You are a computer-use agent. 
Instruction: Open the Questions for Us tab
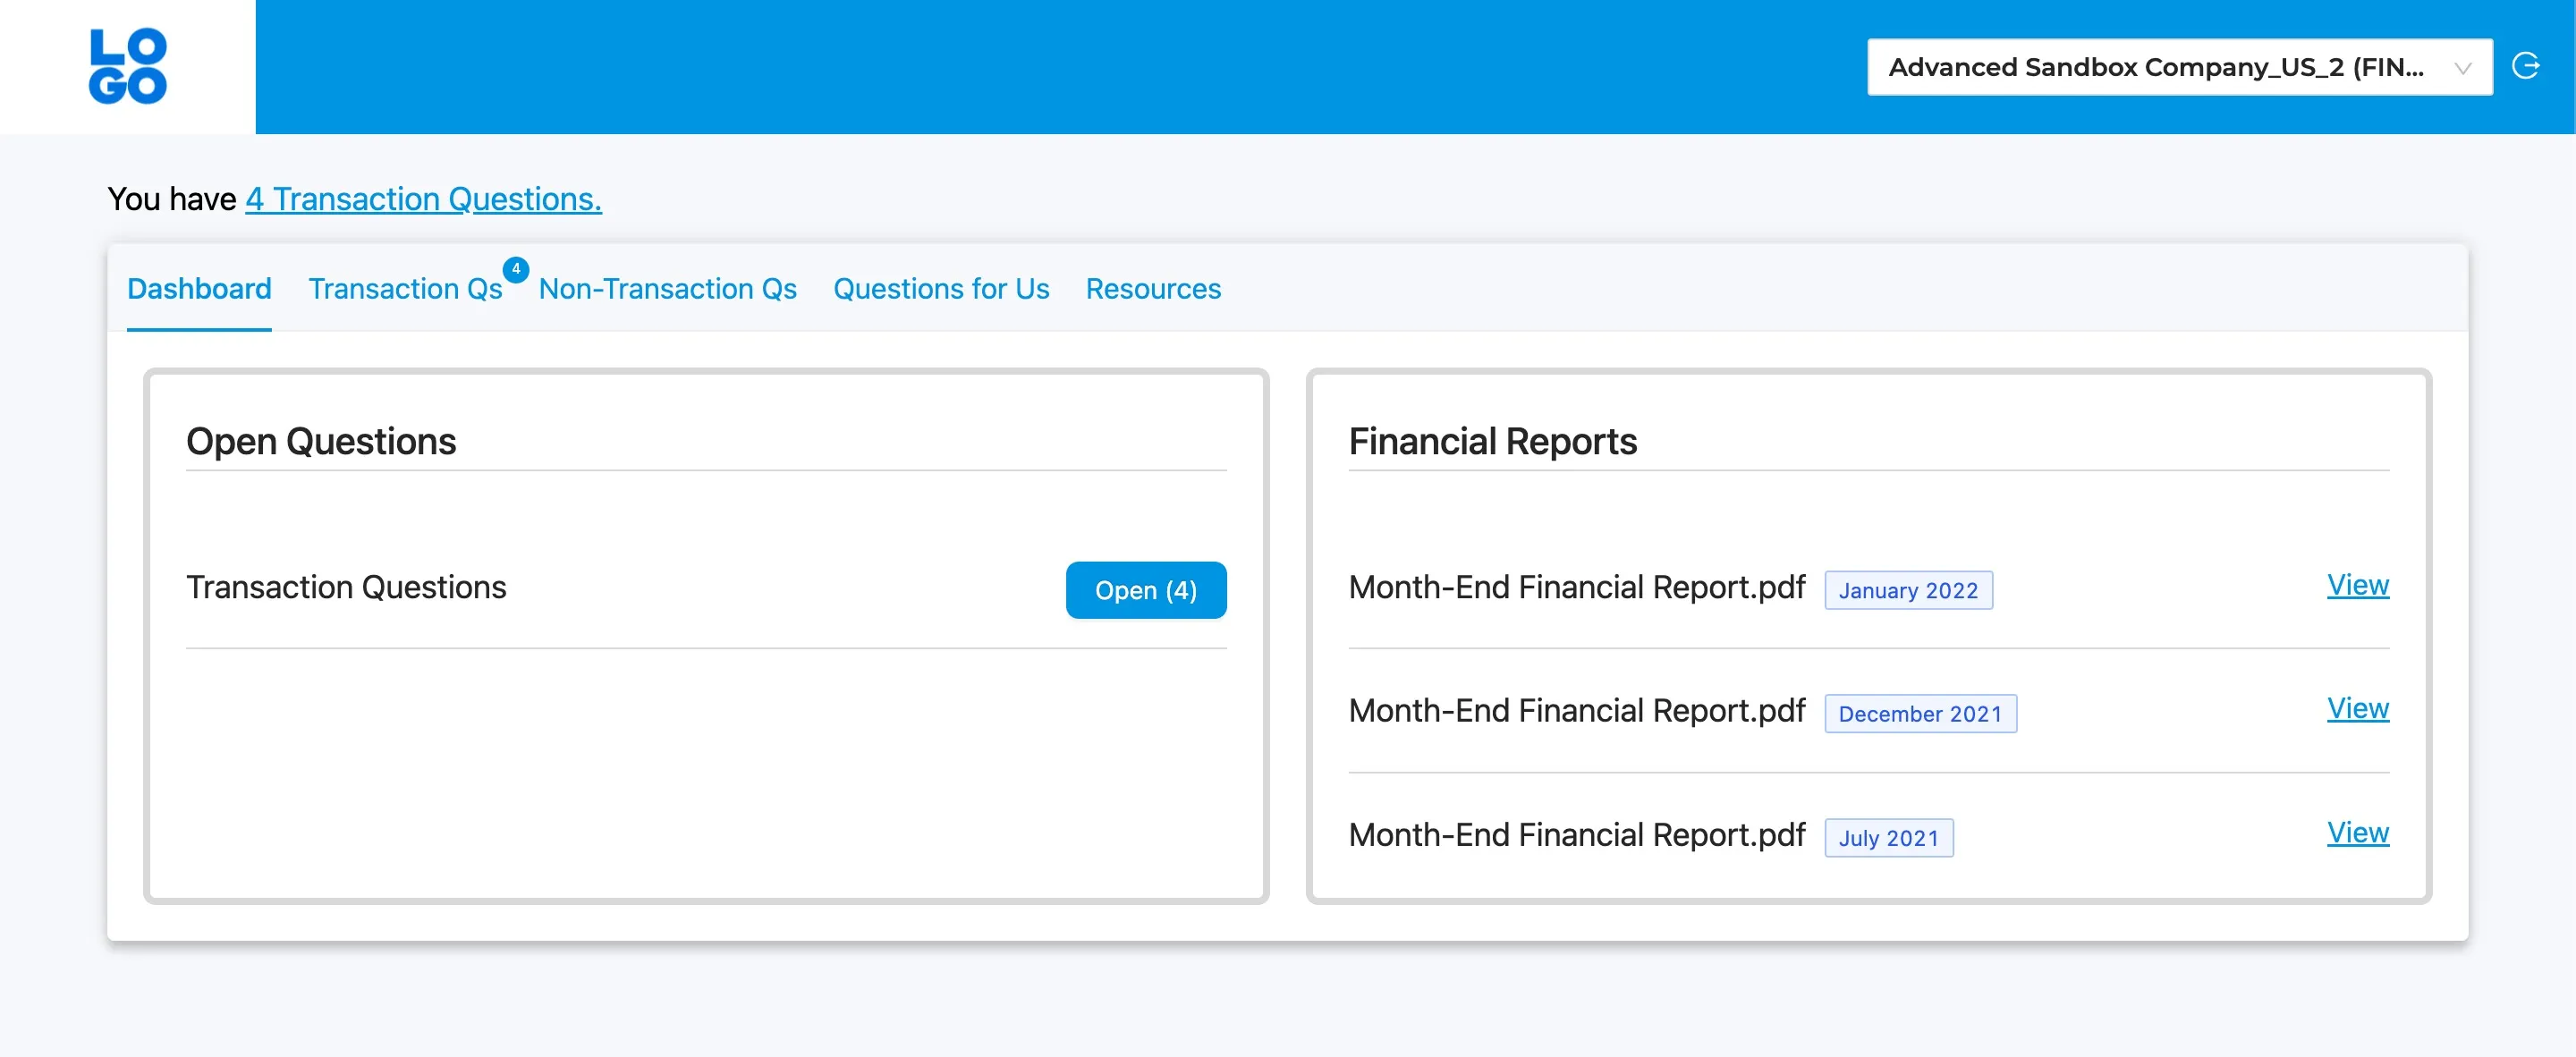pyautogui.click(x=941, y=289)
